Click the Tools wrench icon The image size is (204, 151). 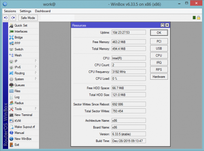11,109
